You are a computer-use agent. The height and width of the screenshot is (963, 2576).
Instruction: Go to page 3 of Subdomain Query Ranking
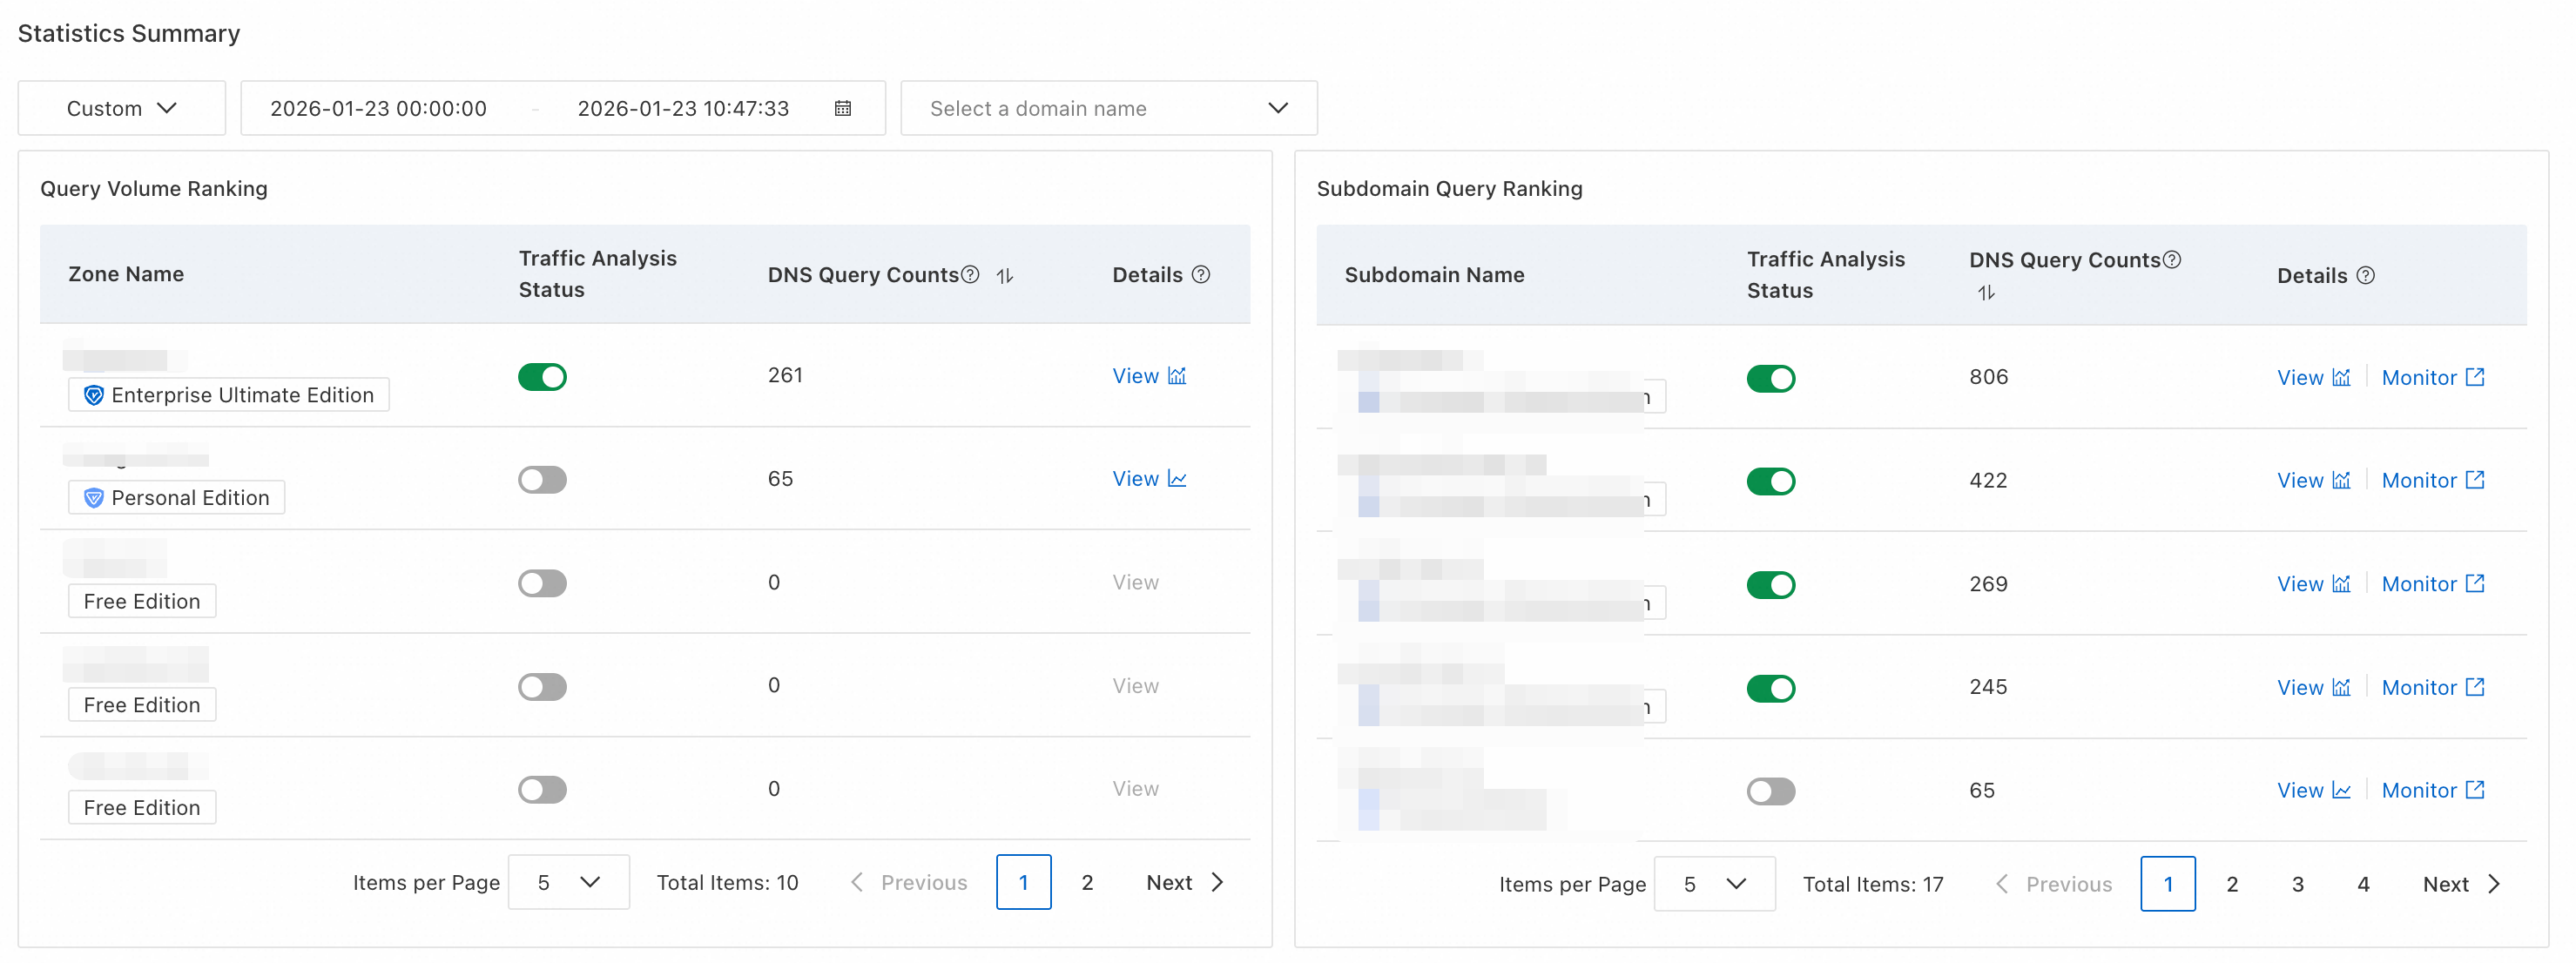click(x=2297, y=883)
